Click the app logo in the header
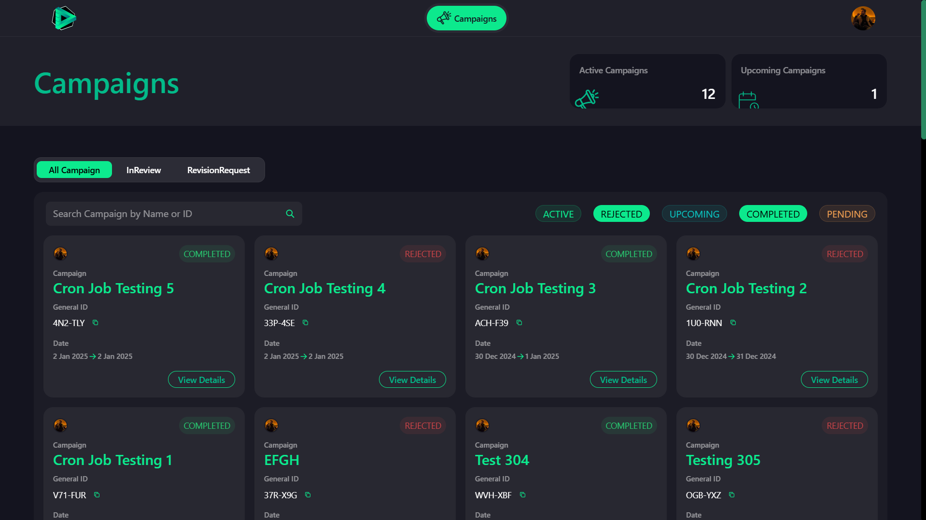926x520 pixels. click(x=64, y=18)
